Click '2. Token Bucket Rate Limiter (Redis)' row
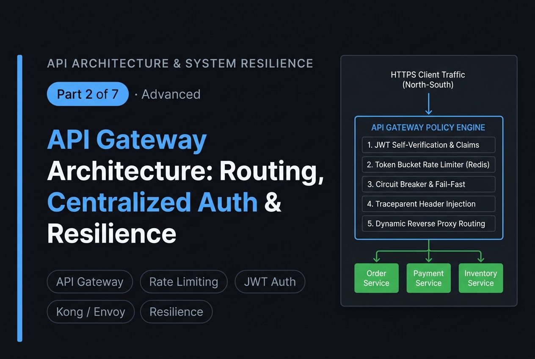Viewport: 535px width, 359px height. tap(428, 165)
